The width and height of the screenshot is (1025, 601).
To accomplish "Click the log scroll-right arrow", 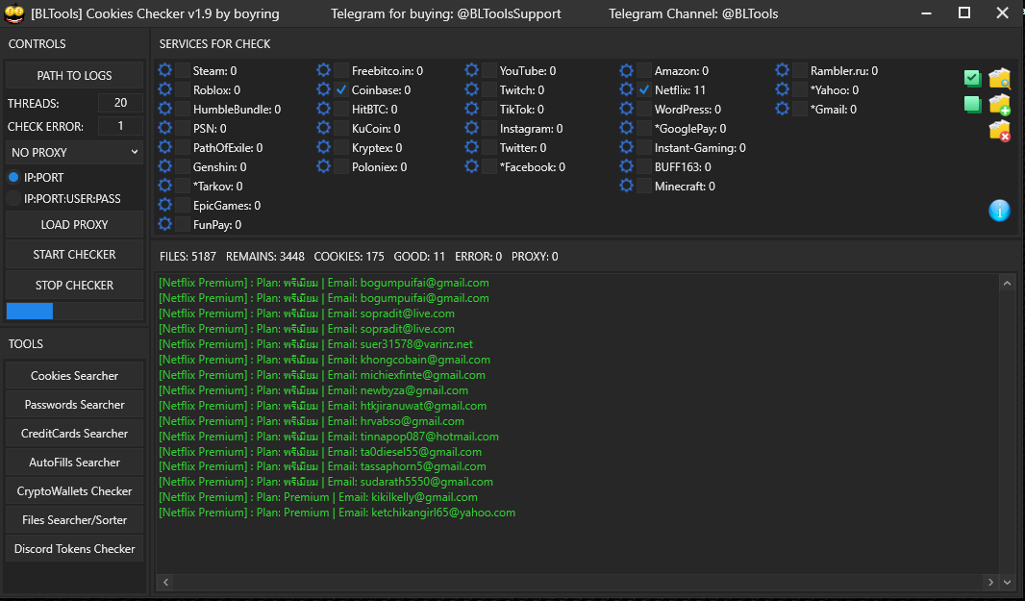I will 990,582.
